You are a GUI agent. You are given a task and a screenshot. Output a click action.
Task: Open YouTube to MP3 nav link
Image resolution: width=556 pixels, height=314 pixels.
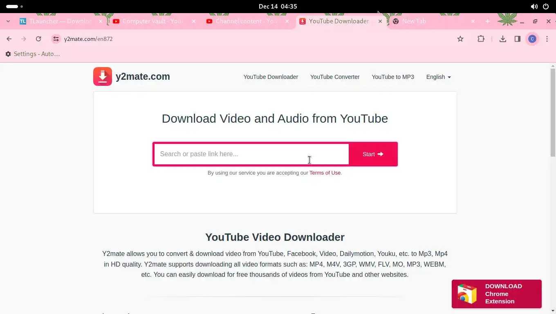pyautogui.click(x=393, y=77)
